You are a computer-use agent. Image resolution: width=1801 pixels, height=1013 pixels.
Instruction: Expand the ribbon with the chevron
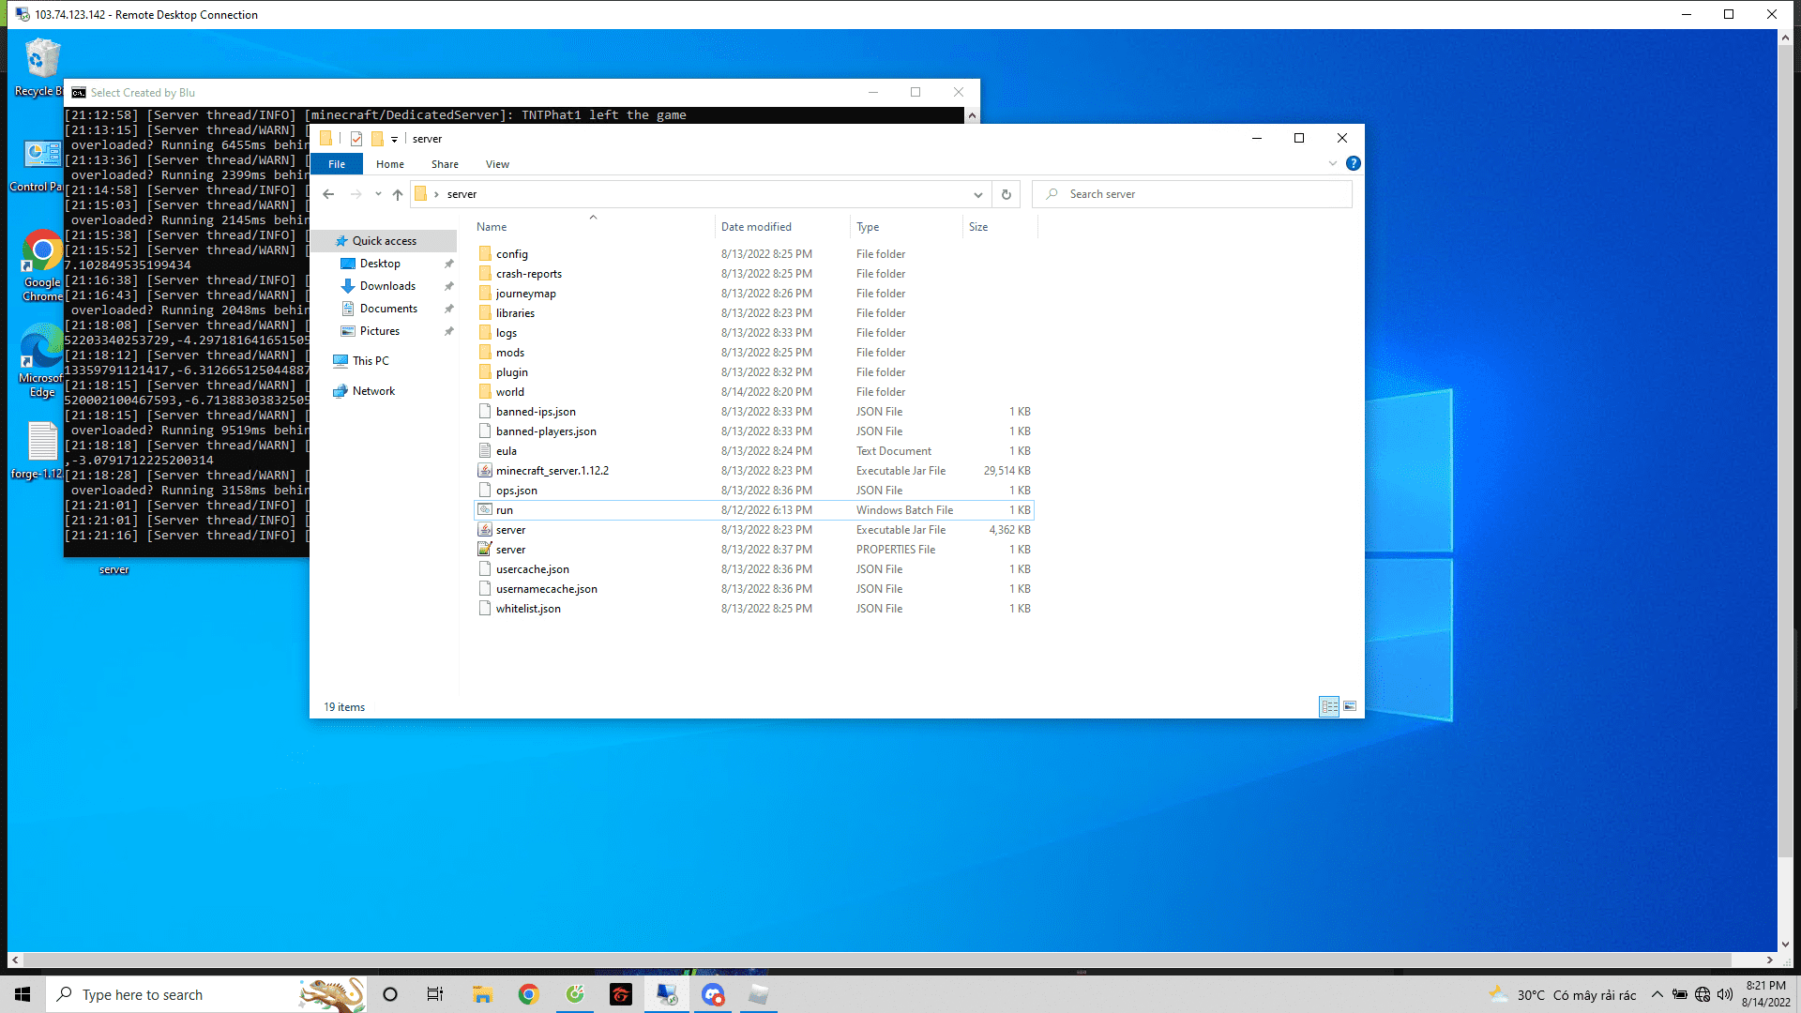click(x=1333, y=163)
